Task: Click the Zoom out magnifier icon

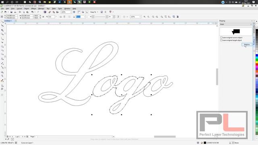Action: (148, 17)
